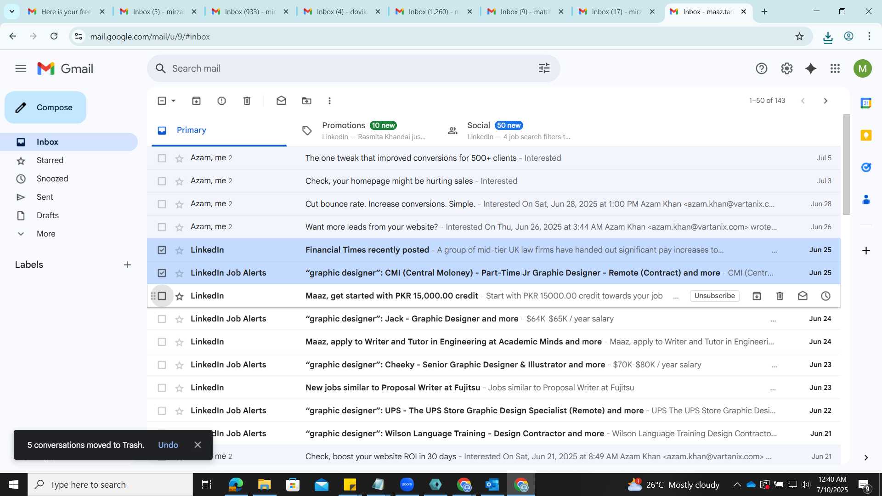Show search options filter icon
882x496 pixels.
coord(544,68)
